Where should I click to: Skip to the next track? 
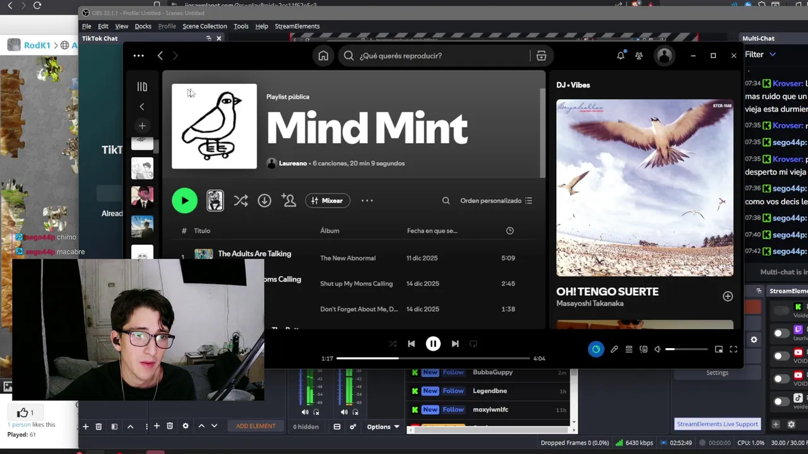(x=455, y=344)
